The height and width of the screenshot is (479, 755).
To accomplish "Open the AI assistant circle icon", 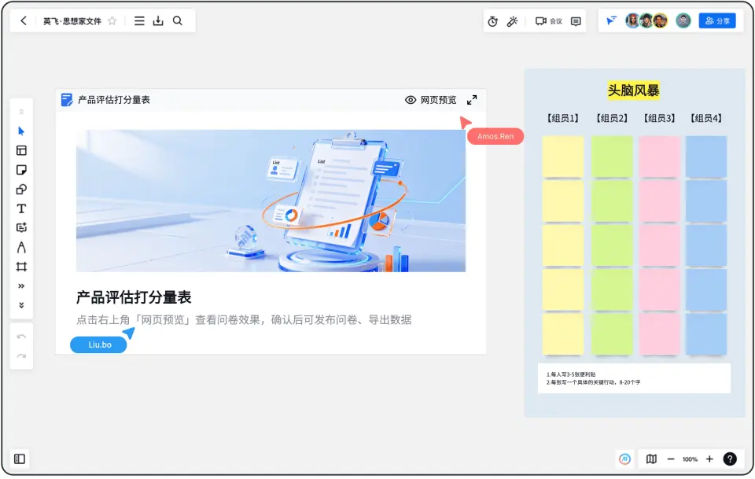I will pyautogui.click(x=624, y=459).
